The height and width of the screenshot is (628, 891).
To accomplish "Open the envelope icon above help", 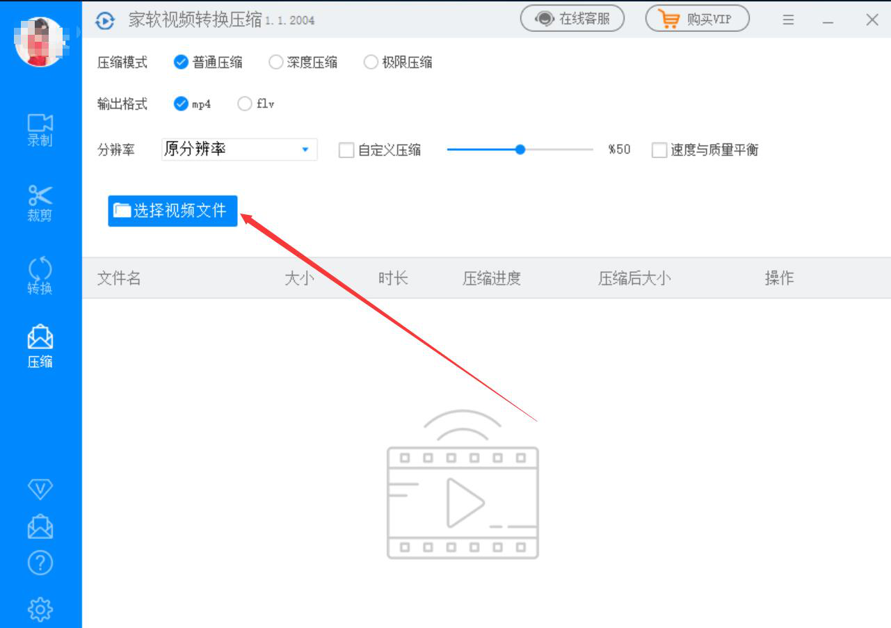I will (x=40, y=526).
